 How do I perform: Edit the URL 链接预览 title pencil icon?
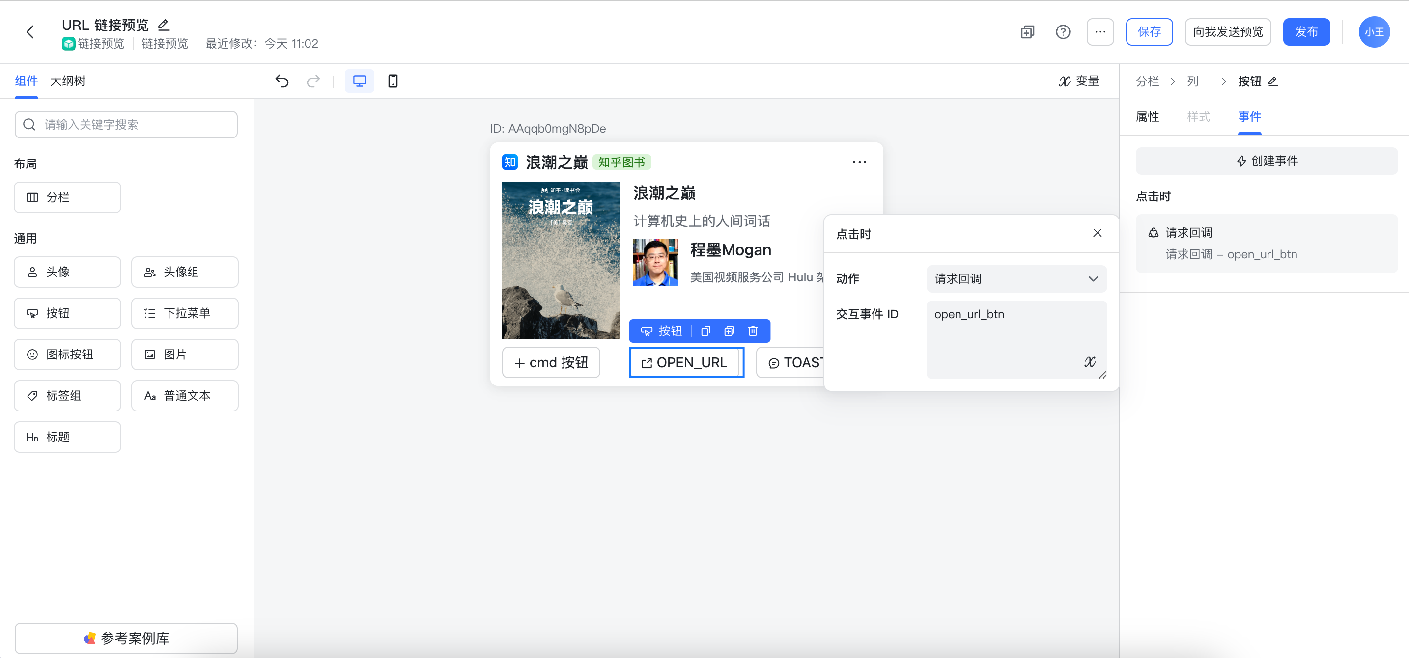(x=163, y=25)
